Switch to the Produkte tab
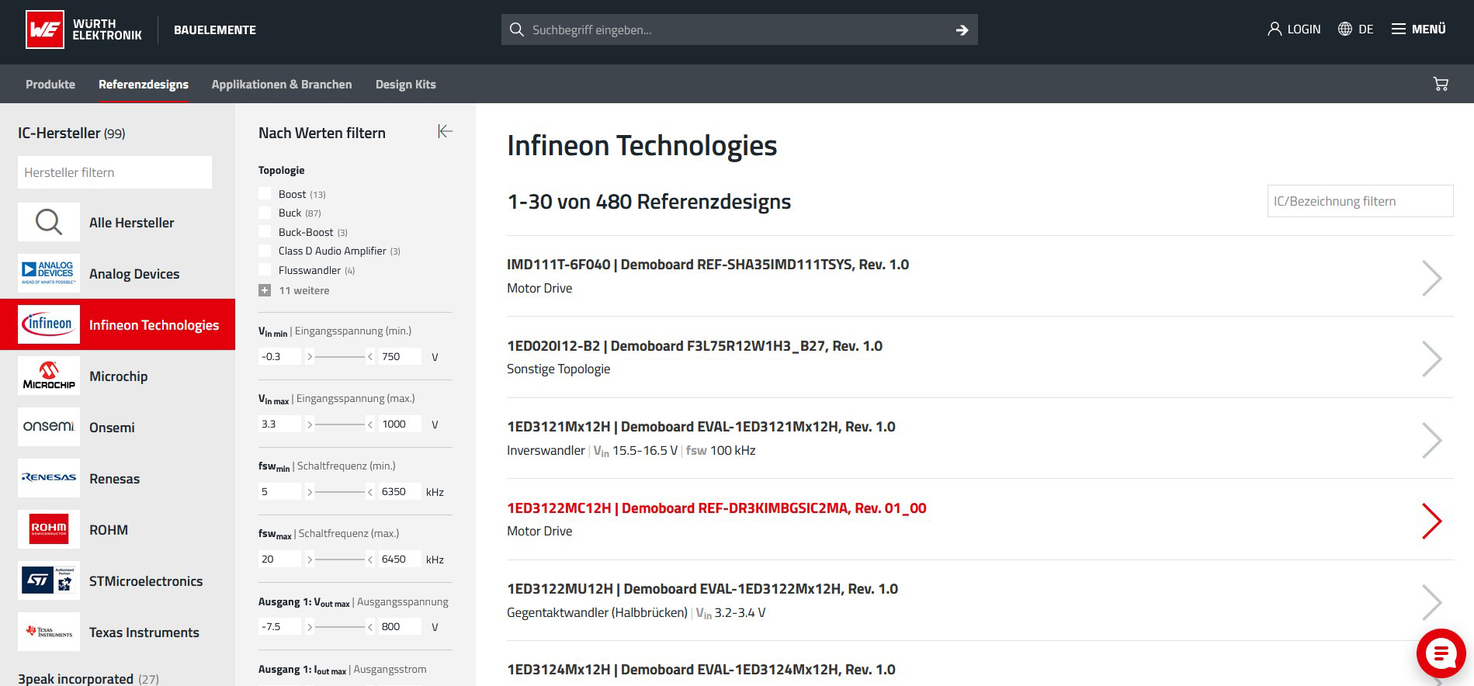 [50, 85]
